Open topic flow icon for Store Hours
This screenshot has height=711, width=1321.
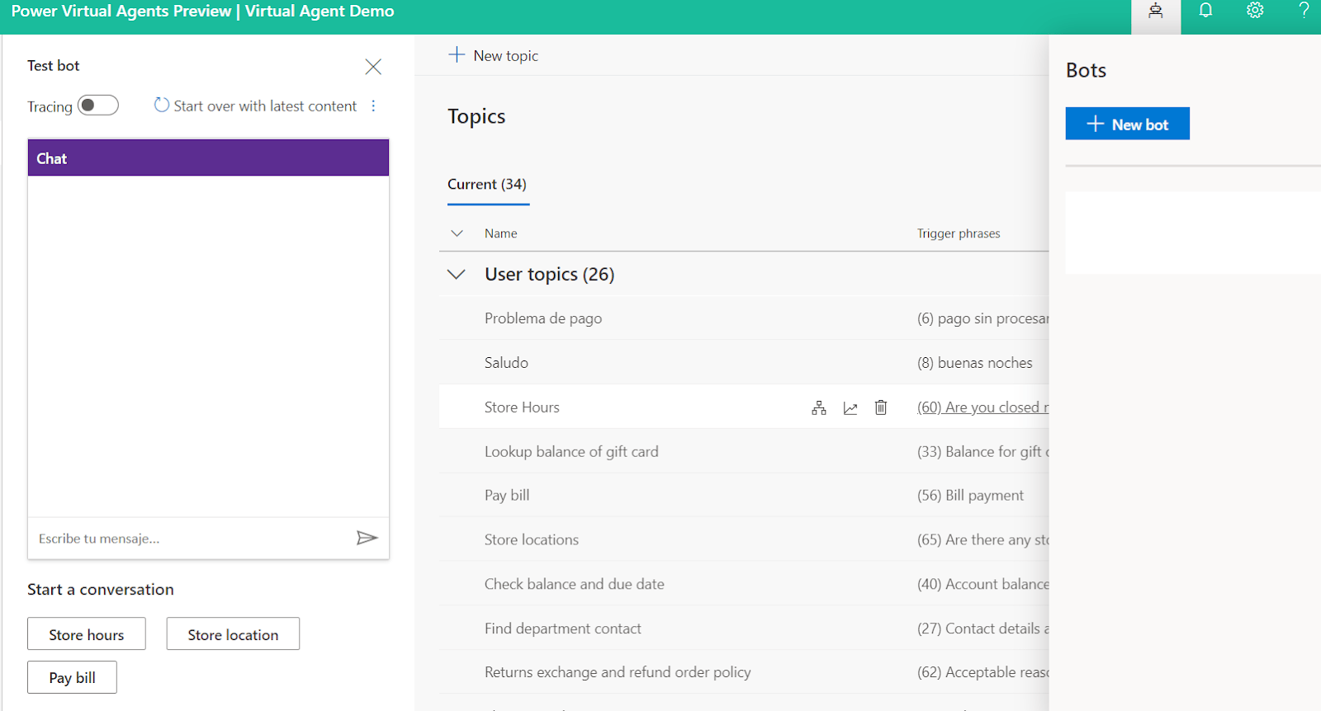point(818,407)
